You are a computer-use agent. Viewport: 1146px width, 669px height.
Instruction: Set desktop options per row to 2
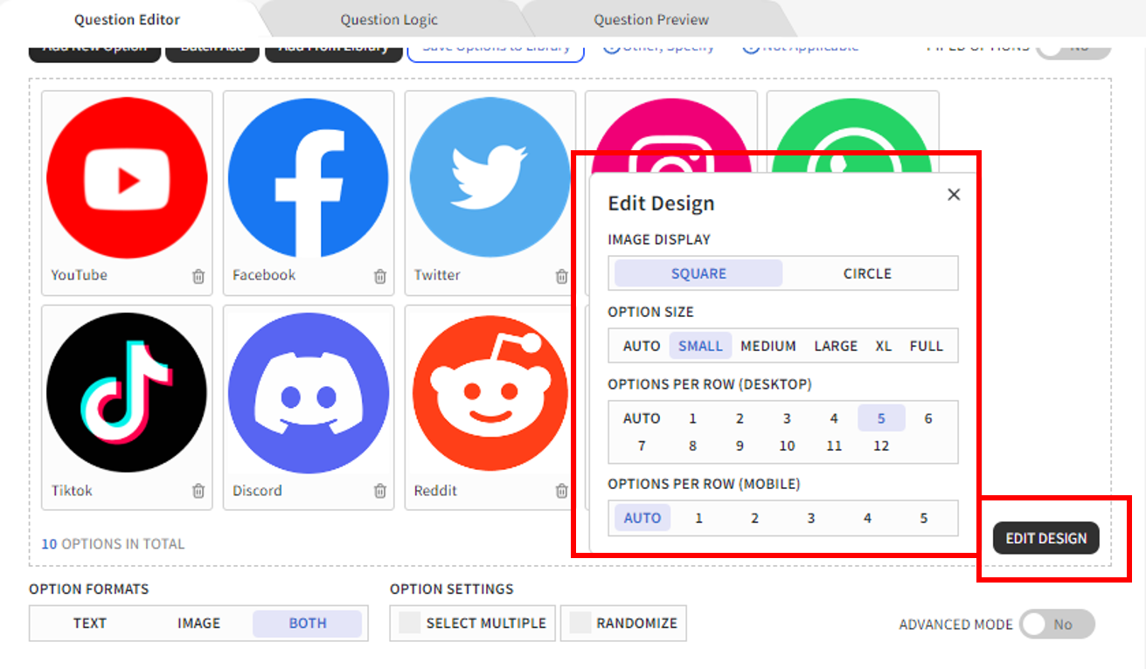740,418
